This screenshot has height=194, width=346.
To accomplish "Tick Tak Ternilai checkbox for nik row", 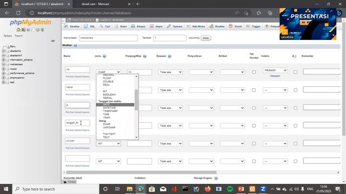I will tap(254, 72).
